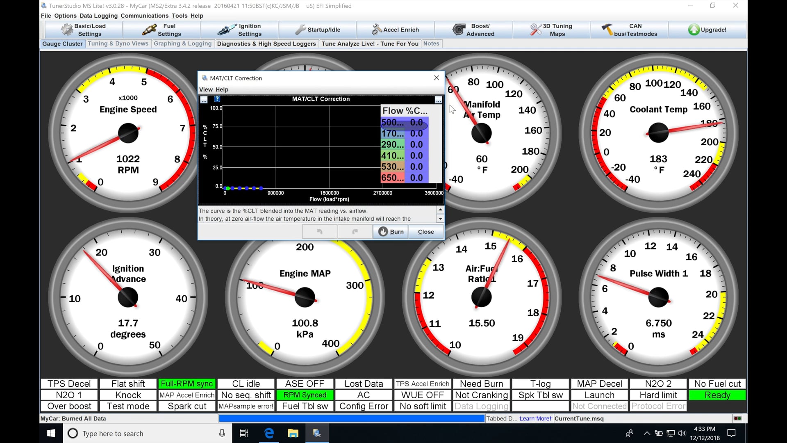Open Basic/Load Settings toolbar menu
Image resolution: width=787 pixels, height=443 pixels.
84,30
